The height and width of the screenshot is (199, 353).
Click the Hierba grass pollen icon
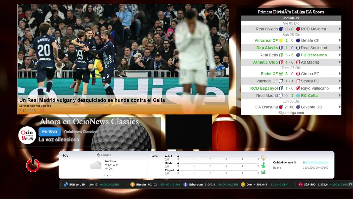tap(263, 165)
